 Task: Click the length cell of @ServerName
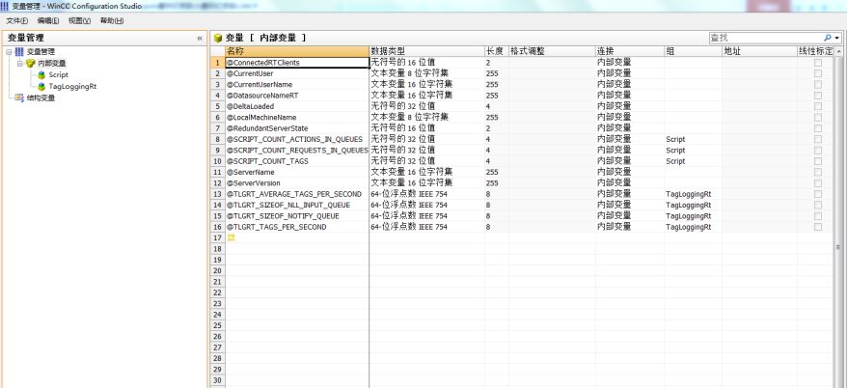[497, 172]
